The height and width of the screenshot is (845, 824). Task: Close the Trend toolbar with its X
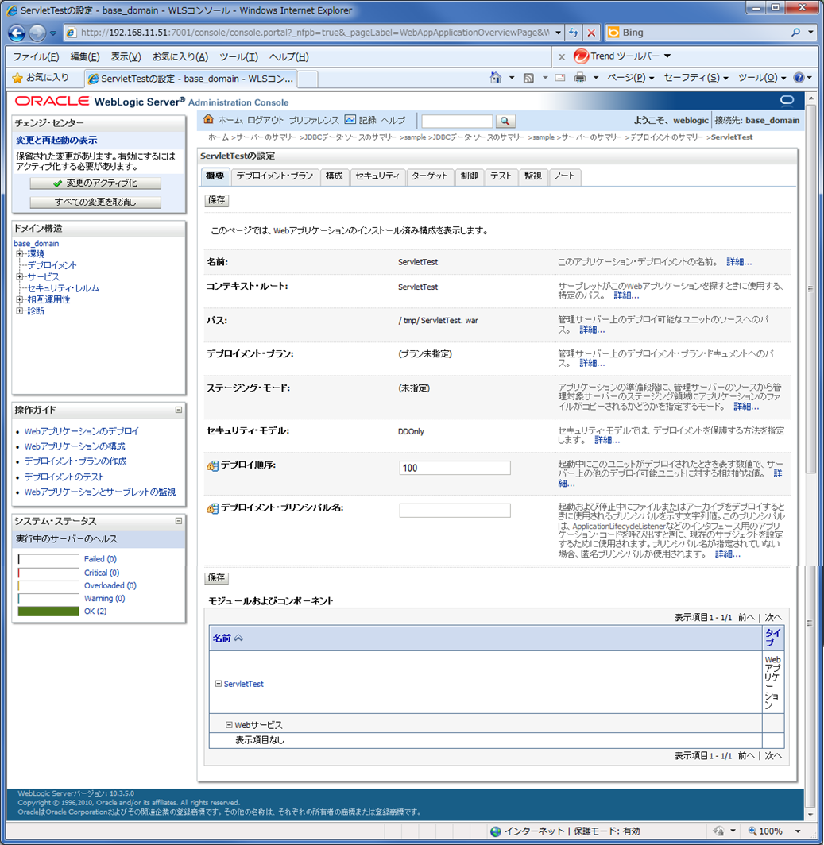tap(561, 56)
